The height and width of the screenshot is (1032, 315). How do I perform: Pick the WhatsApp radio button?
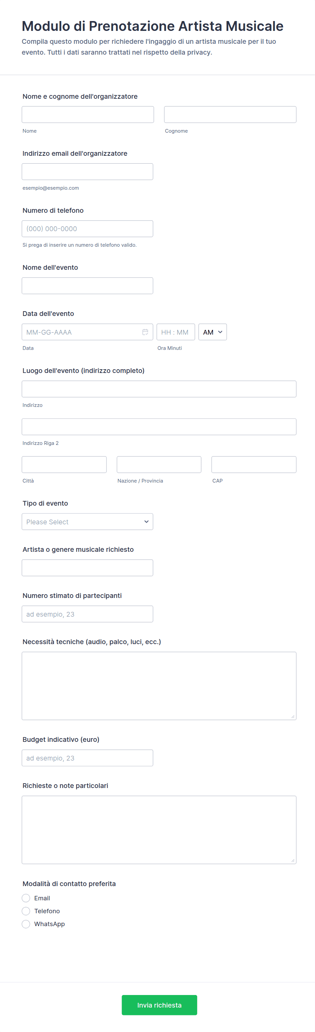tap(26, 924)
